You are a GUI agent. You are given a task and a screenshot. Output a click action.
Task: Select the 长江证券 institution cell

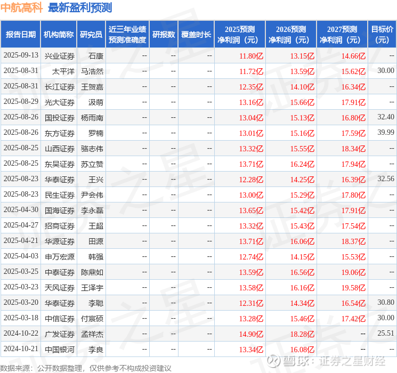coord(60,87)
